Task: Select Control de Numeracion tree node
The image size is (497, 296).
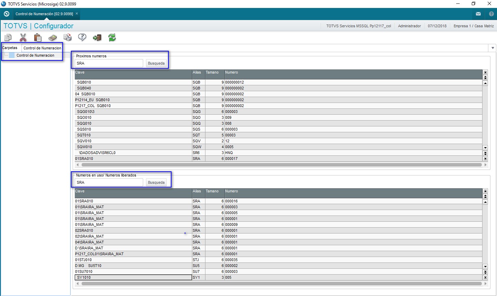Action: [35, 55]
